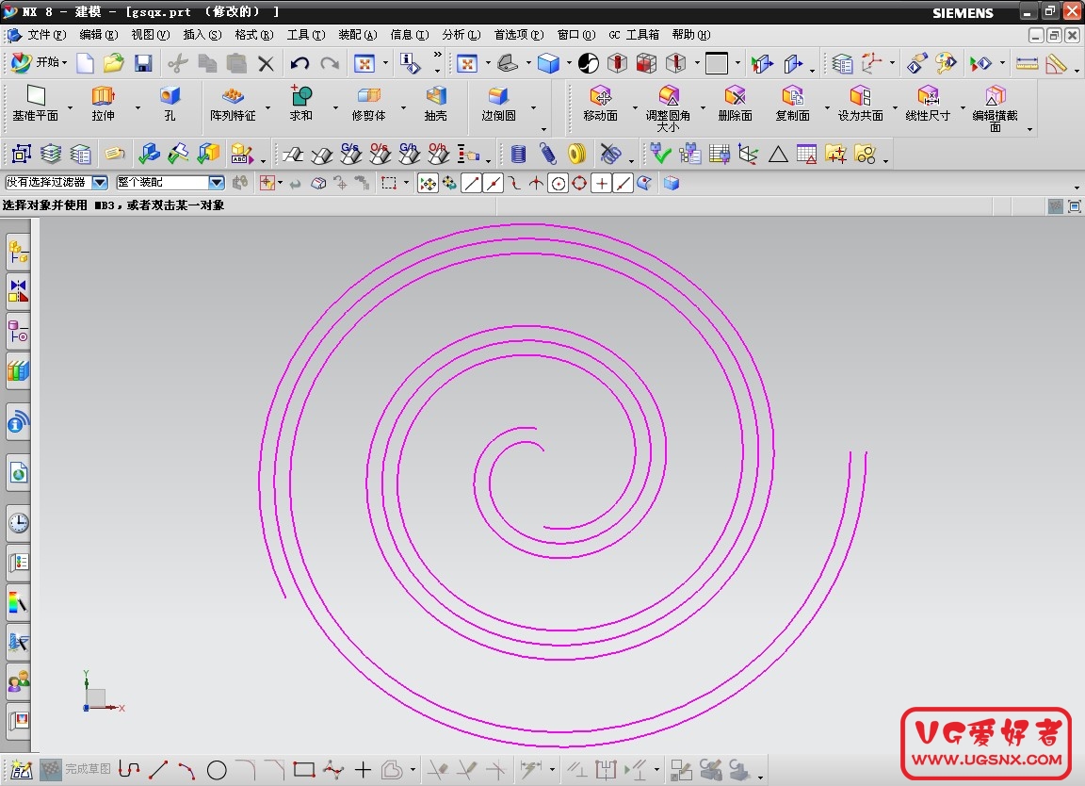
Task: Click the Measure Distance ruler icon
Action: click(1027, 63)
